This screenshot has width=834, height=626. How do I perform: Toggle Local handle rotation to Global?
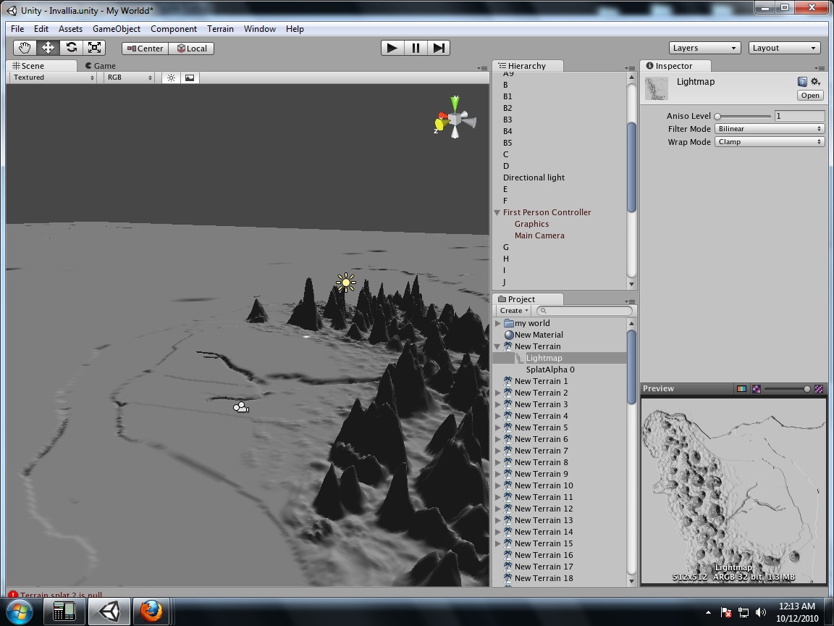191,49
